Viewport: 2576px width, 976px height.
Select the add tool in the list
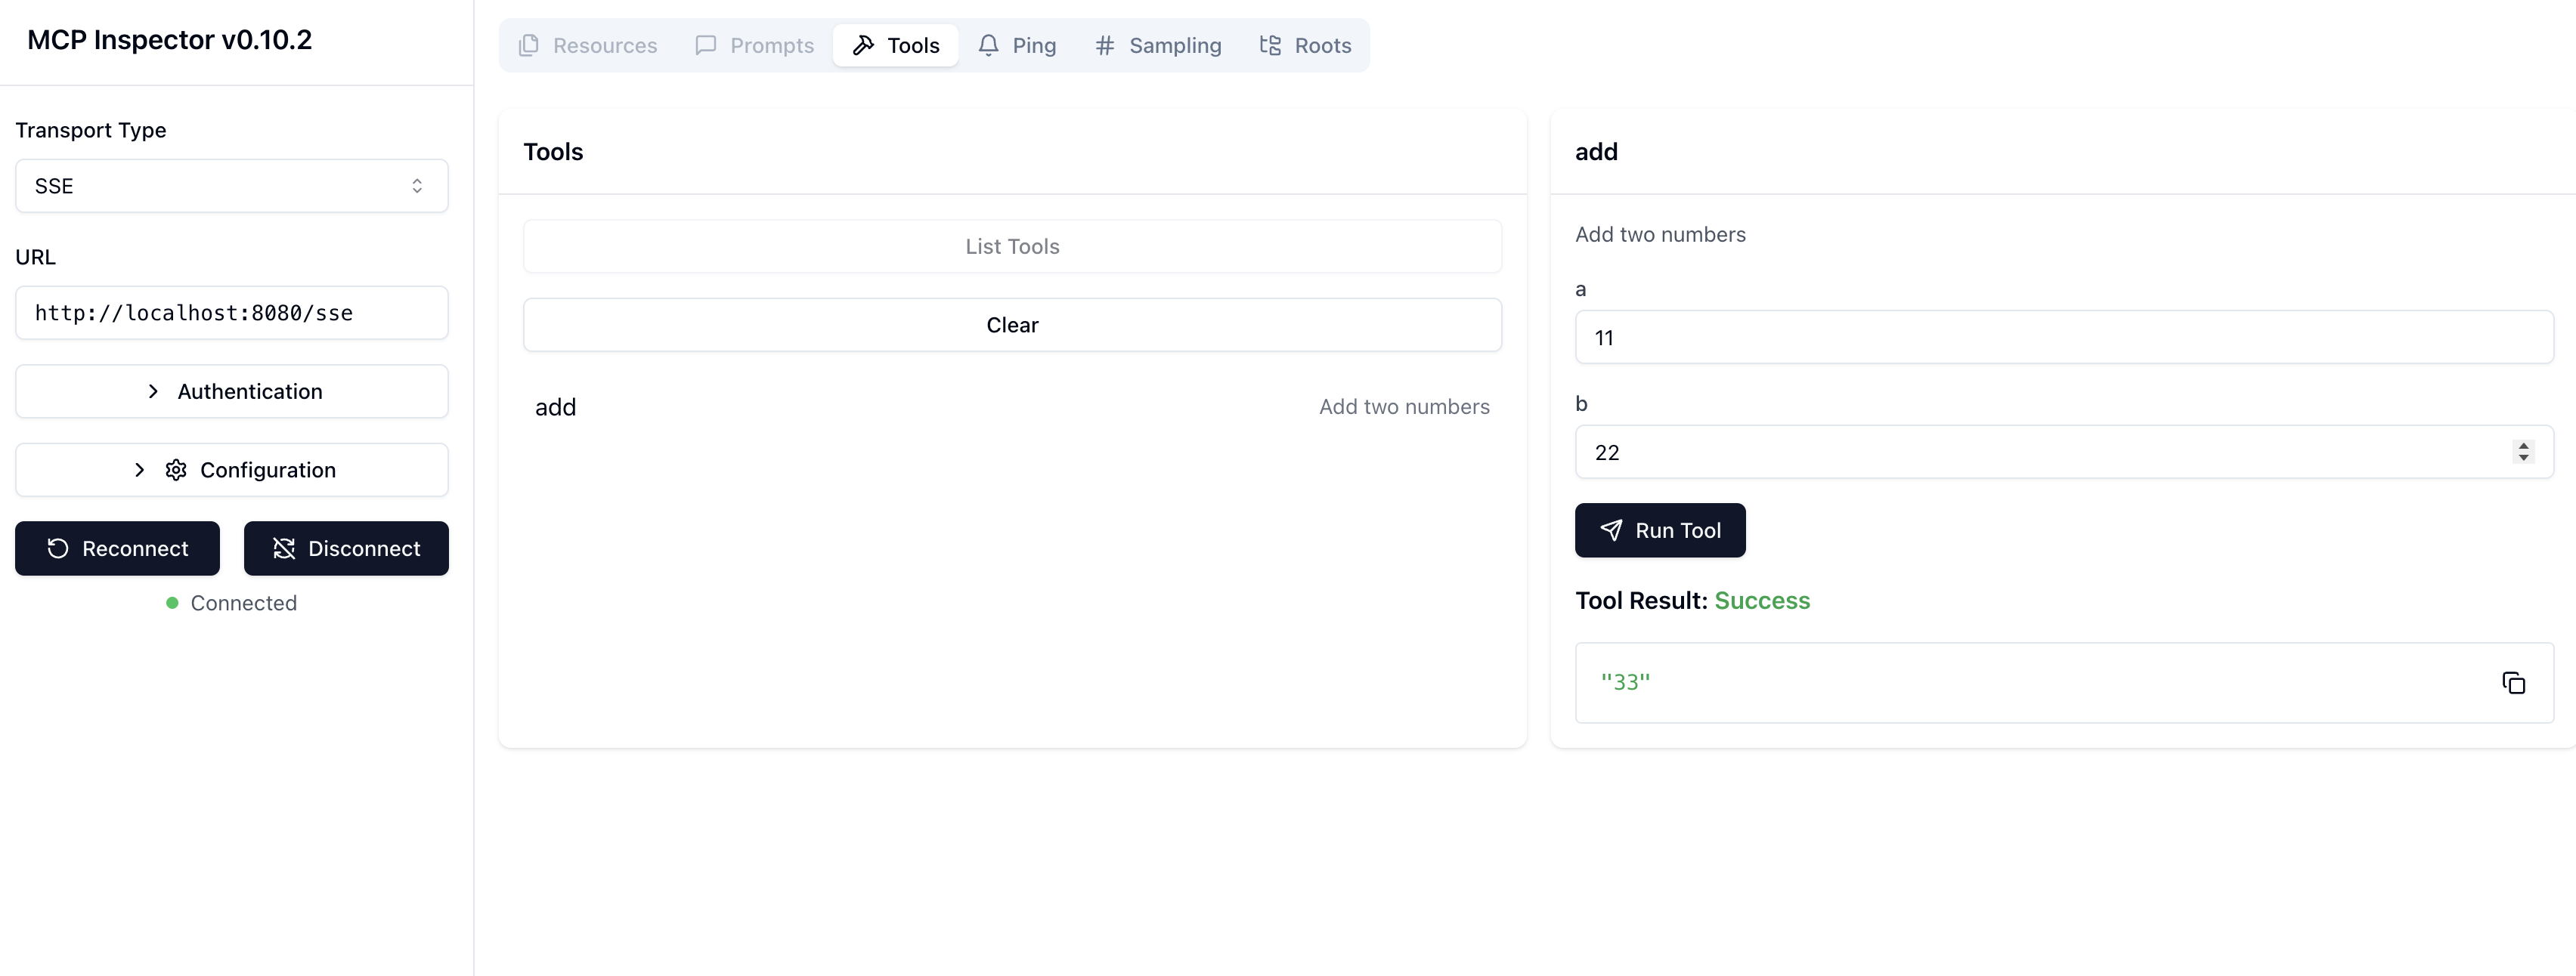(1012, 406)
